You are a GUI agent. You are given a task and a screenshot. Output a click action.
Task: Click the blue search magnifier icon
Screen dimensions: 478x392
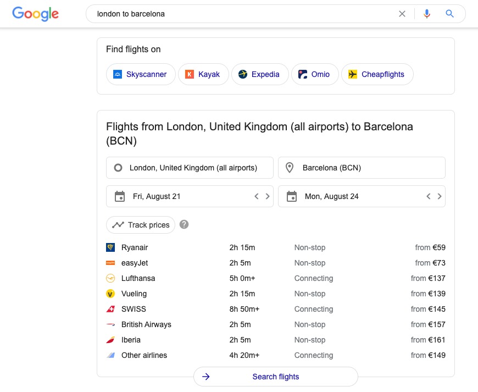(x=450, y=14)
